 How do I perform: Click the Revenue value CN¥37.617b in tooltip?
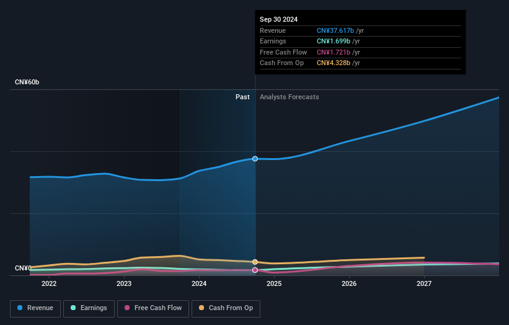(335, 30)
